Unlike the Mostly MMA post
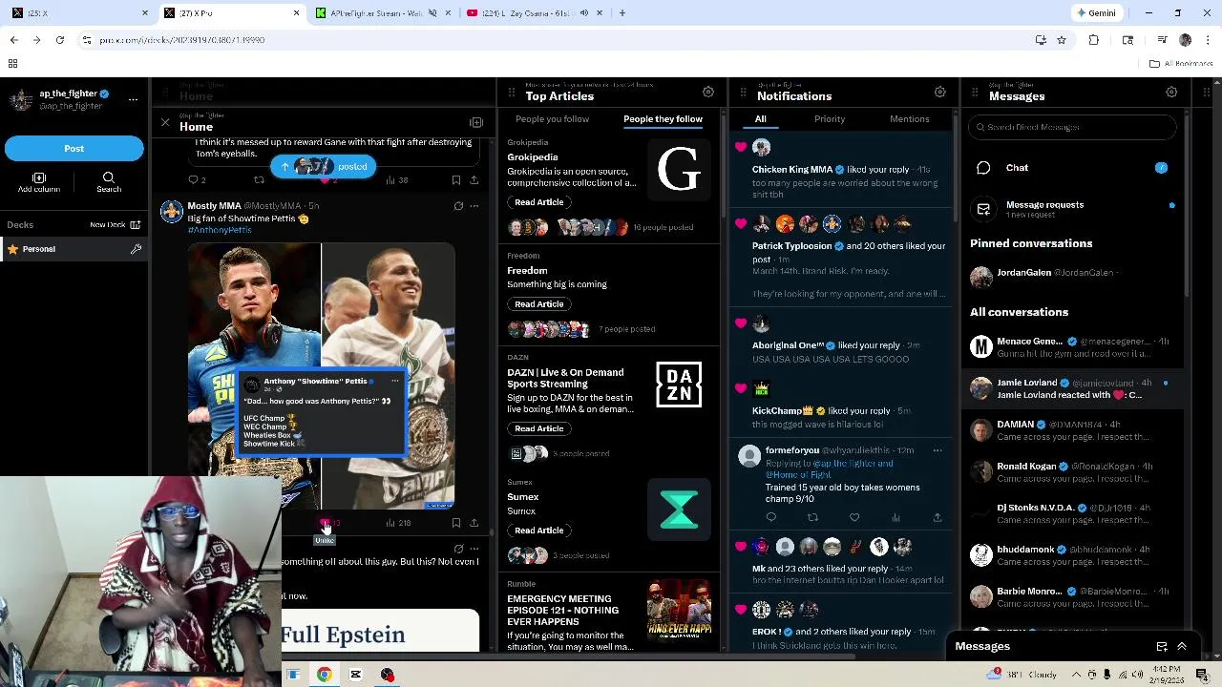Image resolution: width=1222 pixels, height=687 pixels. (x=326, y=524)
